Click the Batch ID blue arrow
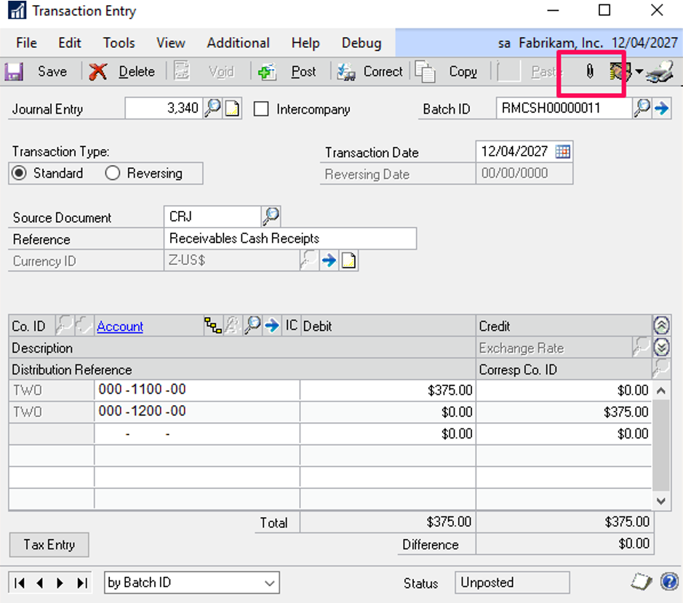 [x=661, y=109]
